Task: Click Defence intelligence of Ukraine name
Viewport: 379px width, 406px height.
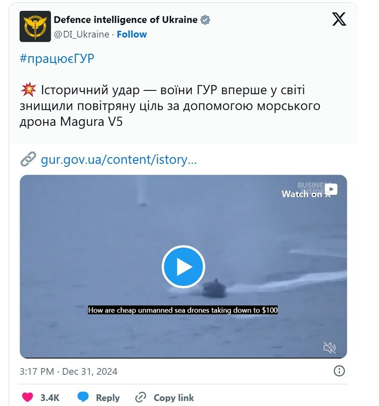Action: pos(126,20)
